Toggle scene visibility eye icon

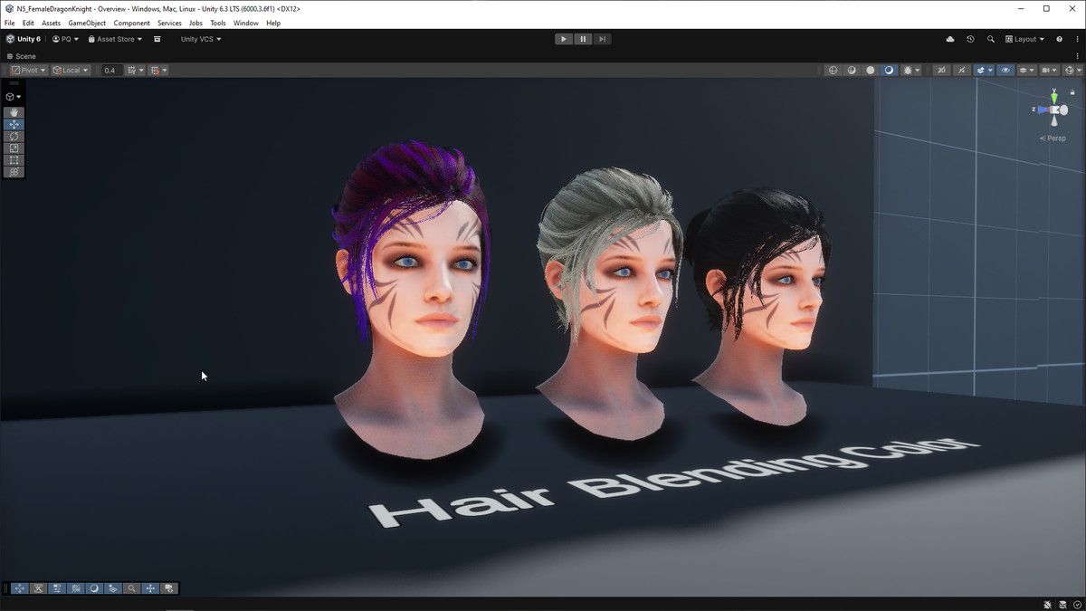click(x=1005, y=71)
